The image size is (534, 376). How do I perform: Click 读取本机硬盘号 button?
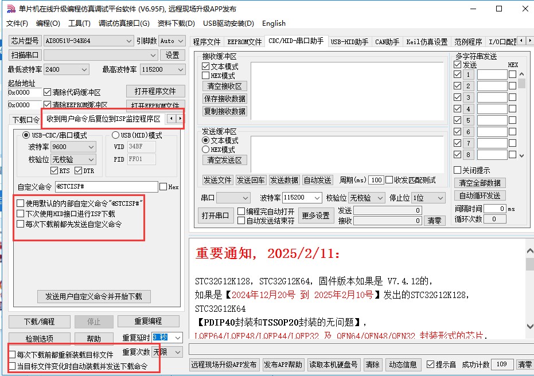[x=333, y=365]
